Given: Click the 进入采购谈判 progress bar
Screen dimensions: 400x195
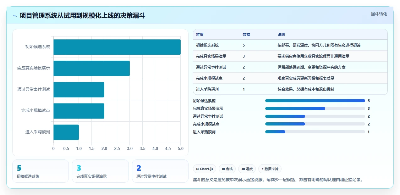Looking at the screenshot, I should (315, 132).
